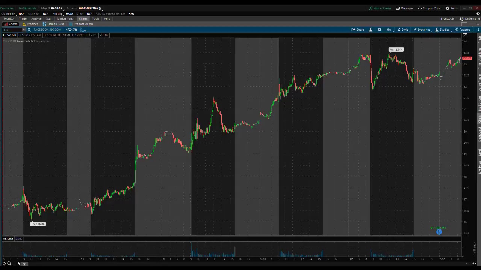This screenshot has height=270, width=481.
Task: Open the list menu icon beside the grid layout icon
Action: pyautogui.click(x=478, y=24)
